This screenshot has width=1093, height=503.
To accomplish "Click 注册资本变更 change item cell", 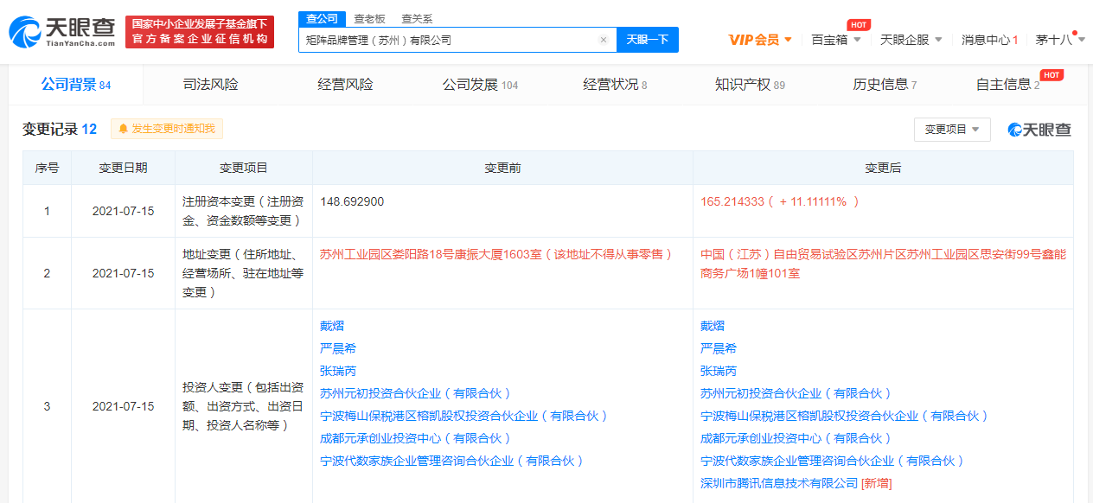I will click(243, 211).
